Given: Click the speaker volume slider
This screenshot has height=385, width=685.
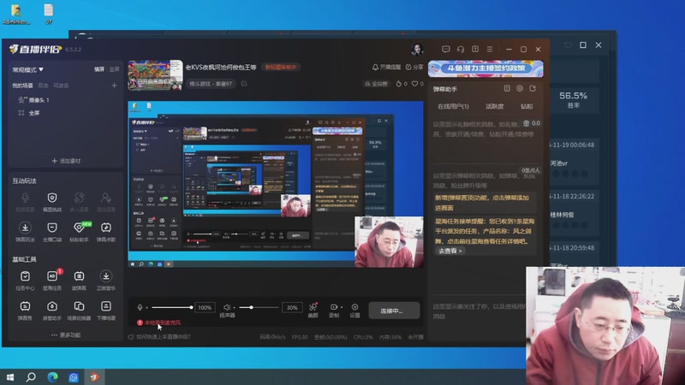Looking at the screenshot, I should (259, 307).
